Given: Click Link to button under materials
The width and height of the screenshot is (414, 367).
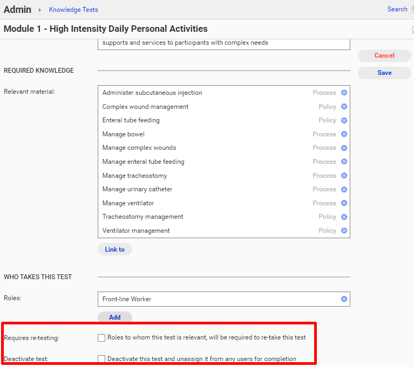Looking at the screenshot, I should (114, 250).
